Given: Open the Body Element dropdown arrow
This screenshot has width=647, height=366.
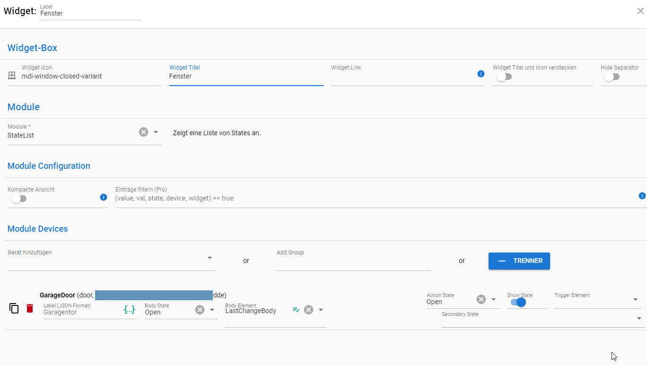Looking at the screenshot, I should pyautogui.click(x=321, y=310).
